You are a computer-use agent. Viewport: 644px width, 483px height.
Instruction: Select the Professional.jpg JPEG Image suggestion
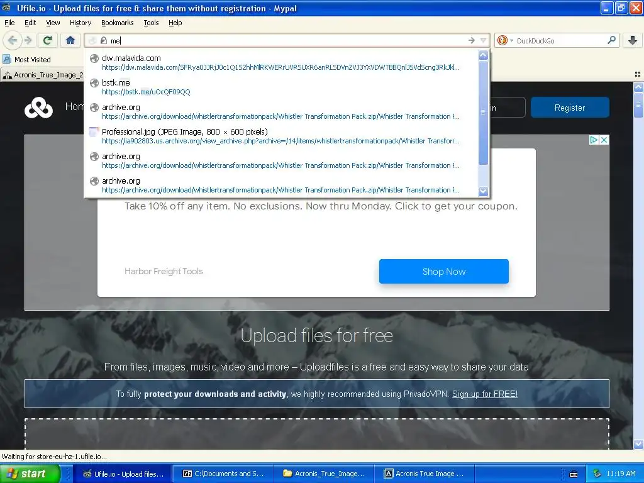click(x=281, y=136)
